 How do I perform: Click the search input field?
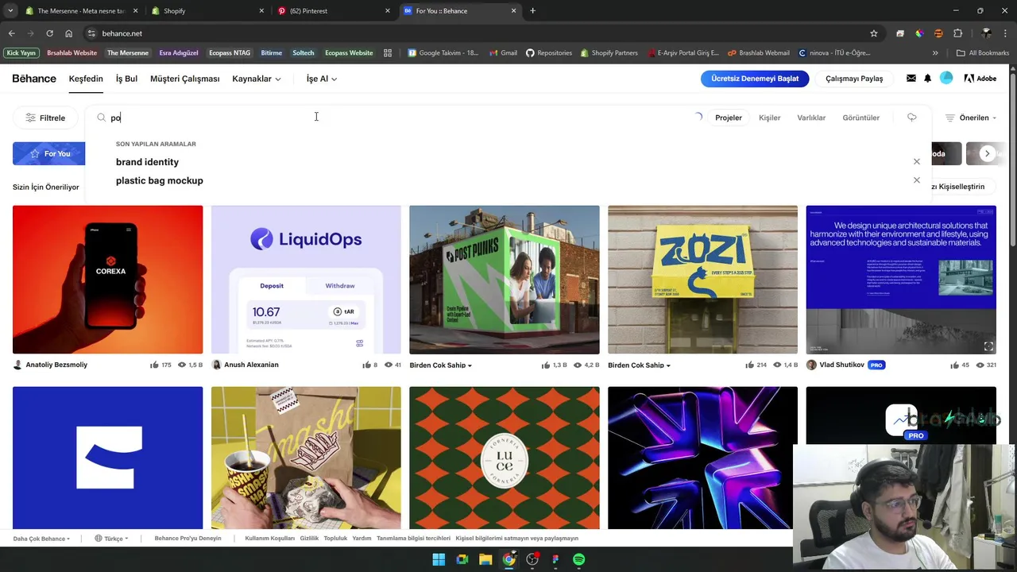pyautogui.click(x=397, y=118)
